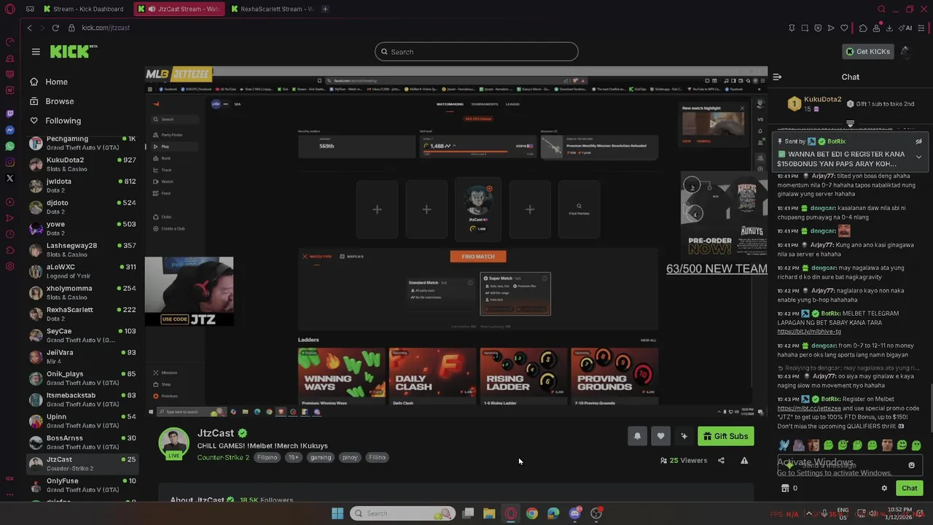
Task: Click the sparkle subscribe icon button
Action: [x=684, y=436]
